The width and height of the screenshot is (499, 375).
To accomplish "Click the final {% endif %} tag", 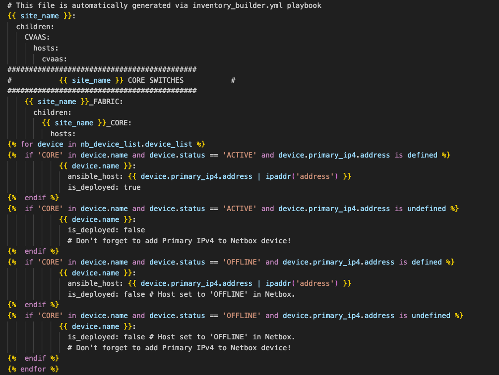I will (x=33, y=358).
